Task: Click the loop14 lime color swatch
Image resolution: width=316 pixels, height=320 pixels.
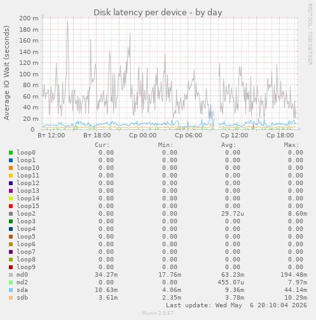Action: [11, 198]
